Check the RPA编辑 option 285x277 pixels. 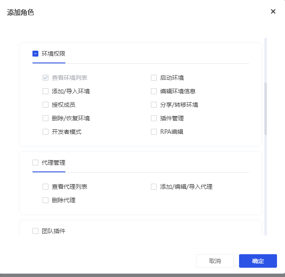click(x=154, y=132)
